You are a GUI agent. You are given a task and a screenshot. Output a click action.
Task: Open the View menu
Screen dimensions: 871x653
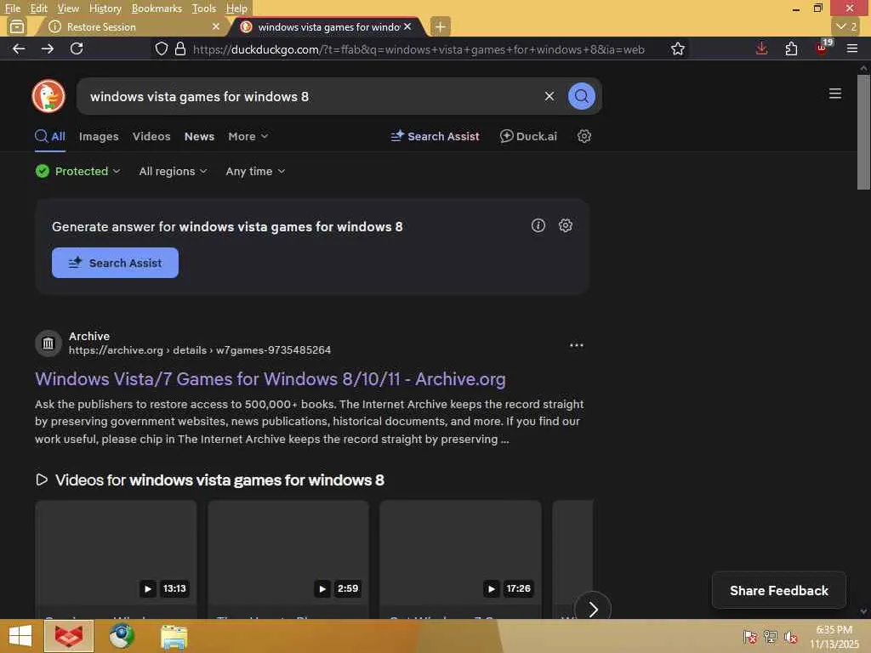(x=68, y=9)
